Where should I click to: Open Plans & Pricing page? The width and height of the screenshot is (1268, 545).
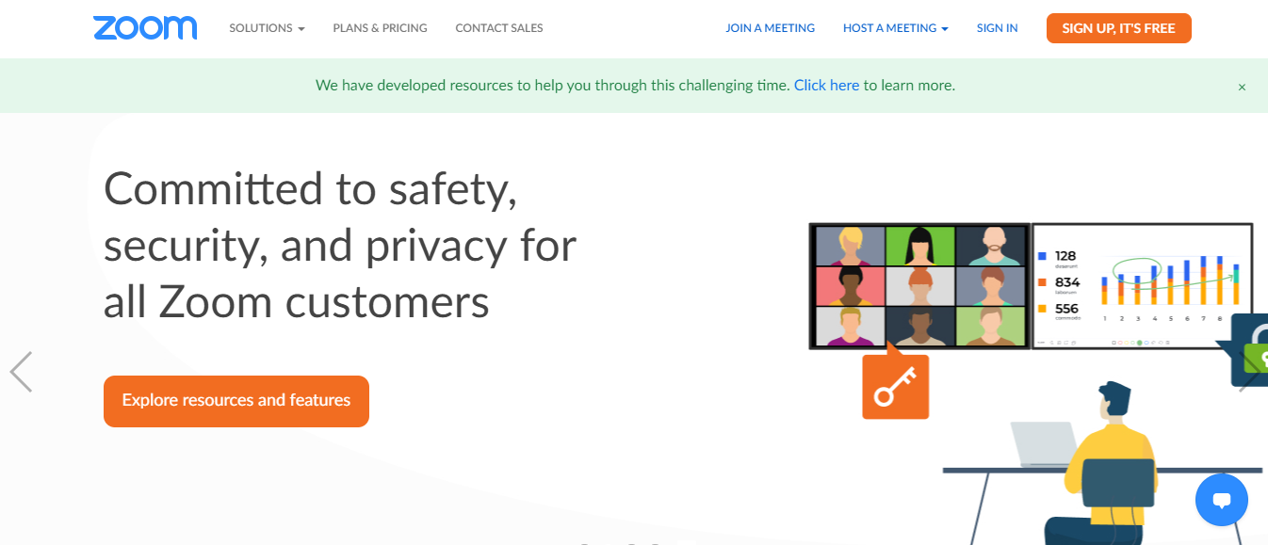tap(380, 28)
